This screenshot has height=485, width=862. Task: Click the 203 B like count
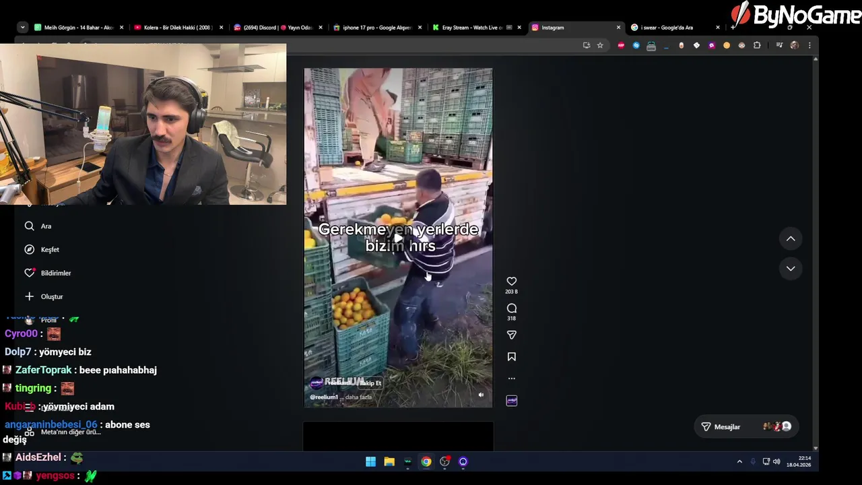(x=511, y=292)
